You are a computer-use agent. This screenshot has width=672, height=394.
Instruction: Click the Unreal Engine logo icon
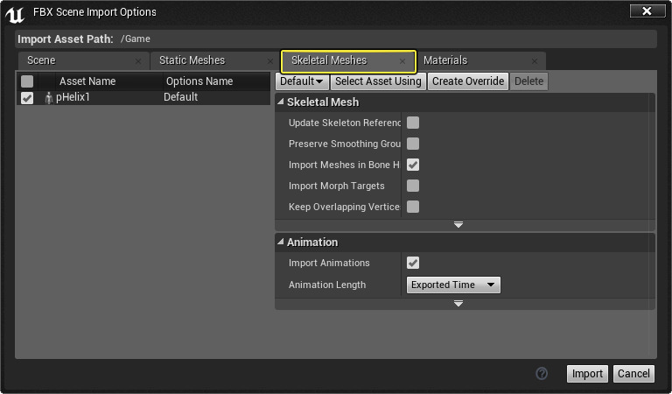click(15, 12)
